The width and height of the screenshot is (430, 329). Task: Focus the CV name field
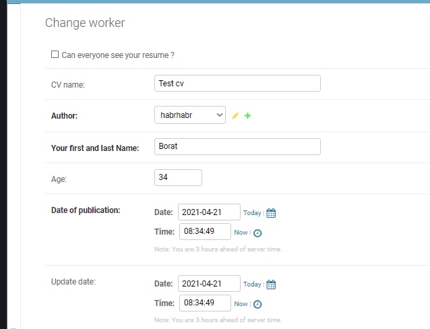coord(237,83)
